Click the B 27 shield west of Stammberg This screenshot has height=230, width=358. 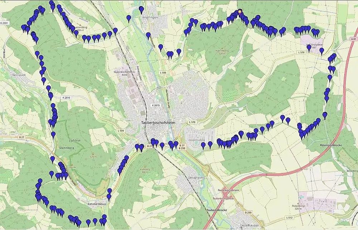click(21, 137)
